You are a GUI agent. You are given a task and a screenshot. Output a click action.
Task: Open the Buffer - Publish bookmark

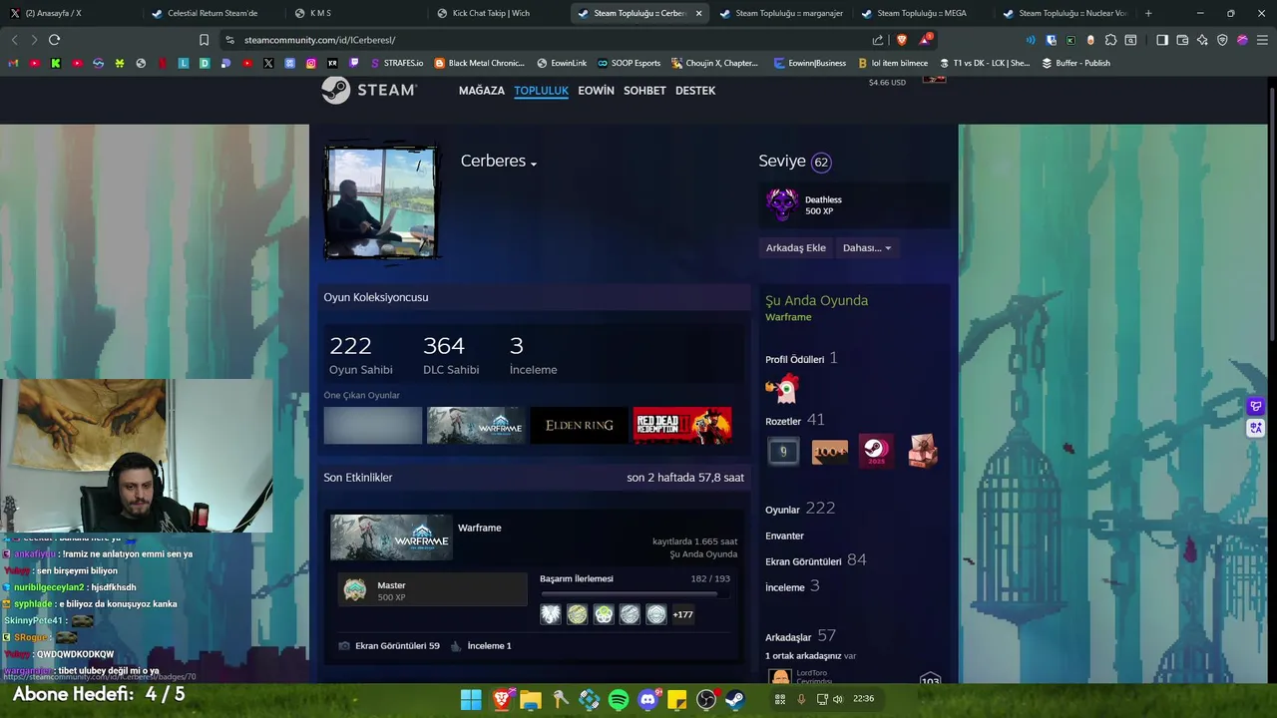(x=1075, y=63)
